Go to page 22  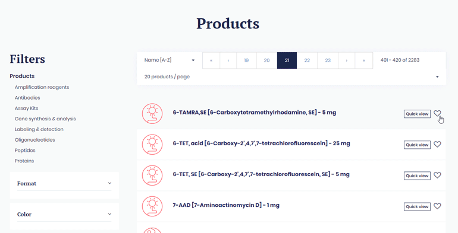coord(307,60)
